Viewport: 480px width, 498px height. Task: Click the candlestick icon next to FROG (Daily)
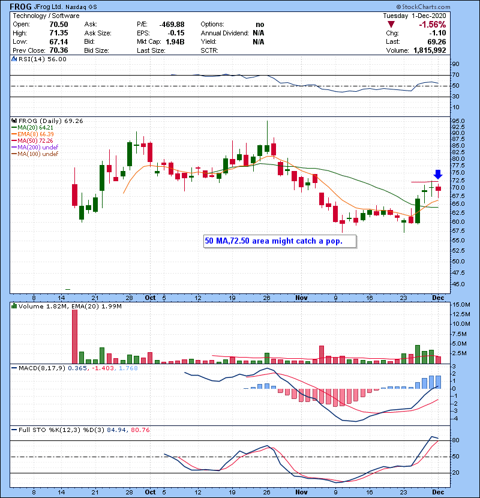(14, 121)
